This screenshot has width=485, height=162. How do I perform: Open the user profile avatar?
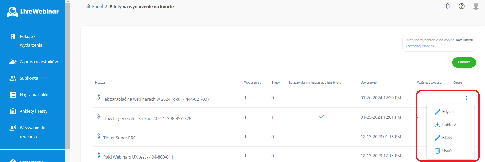(x=476, y=6)
